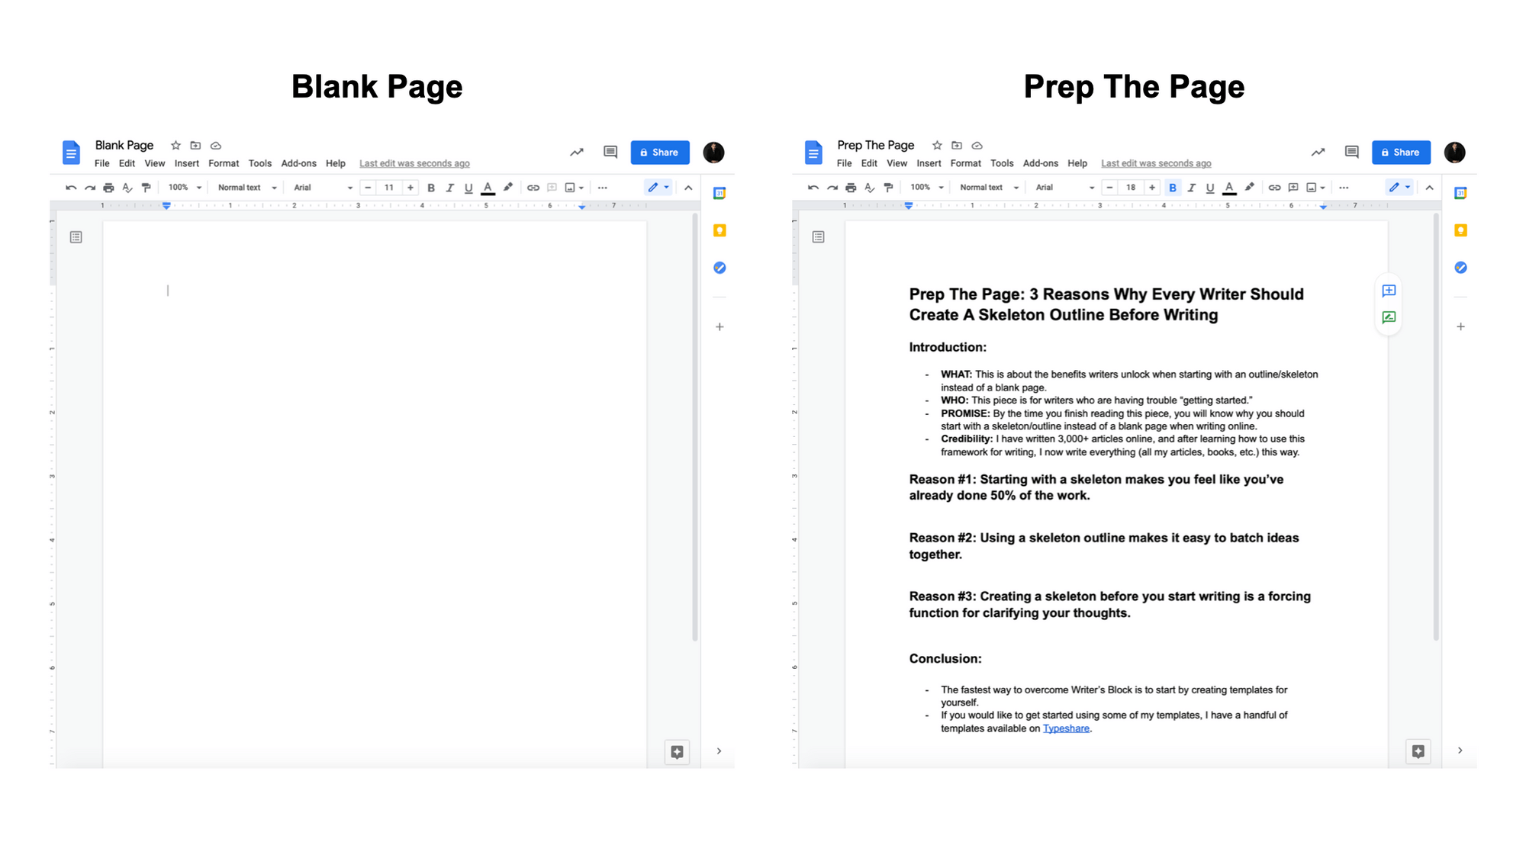Open comment history in Prep The Page window

[x=1351, y=152]
